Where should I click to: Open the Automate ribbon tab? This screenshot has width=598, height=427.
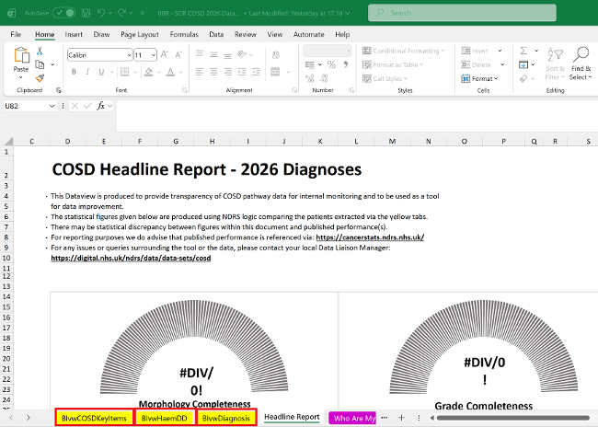[308, 34]
